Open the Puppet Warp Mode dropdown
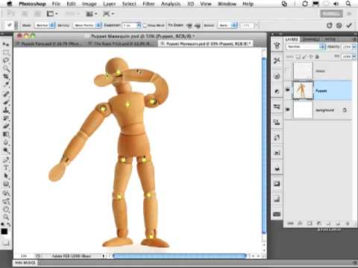The width and height of the screenshot is (358, 268). 45,25
